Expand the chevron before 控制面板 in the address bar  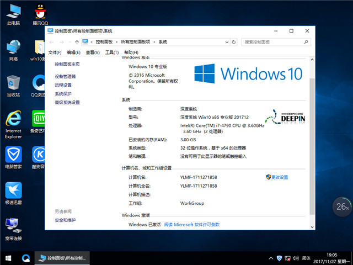click(92, 42)
